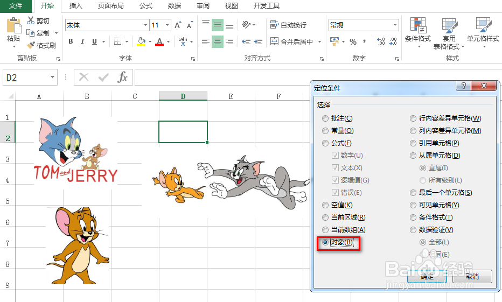The image size is (502, 302).
Task: Switch to the 页面布局 tab
Action: tap(110, 6)
